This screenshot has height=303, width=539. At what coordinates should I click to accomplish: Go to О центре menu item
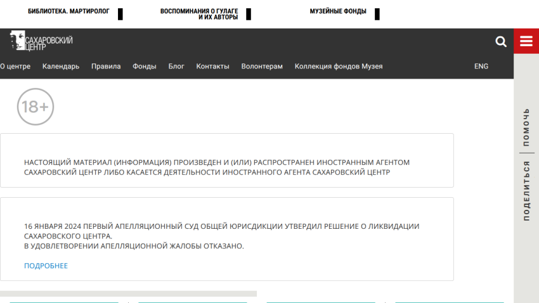tap(15, 67)
